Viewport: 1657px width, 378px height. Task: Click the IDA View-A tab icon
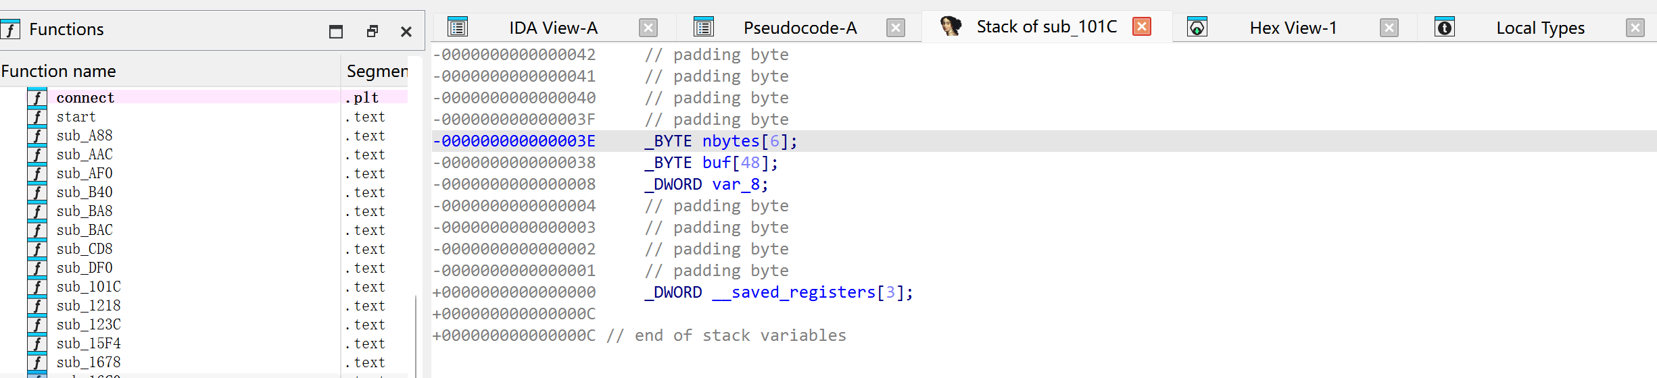pyautogui.click(x=458, y=27)
